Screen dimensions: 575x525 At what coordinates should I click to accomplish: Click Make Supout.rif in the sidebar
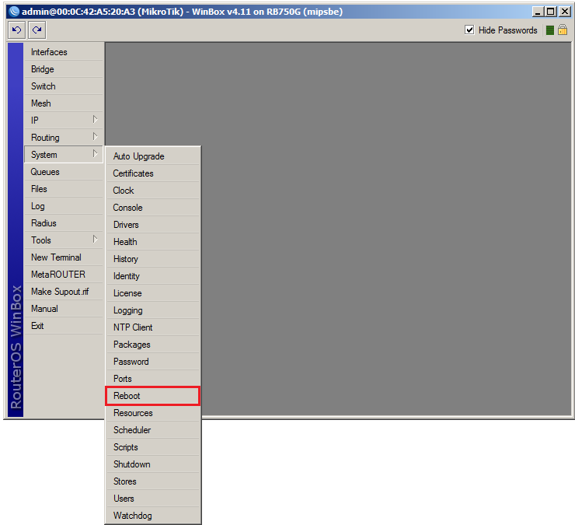tap(64, 292)
